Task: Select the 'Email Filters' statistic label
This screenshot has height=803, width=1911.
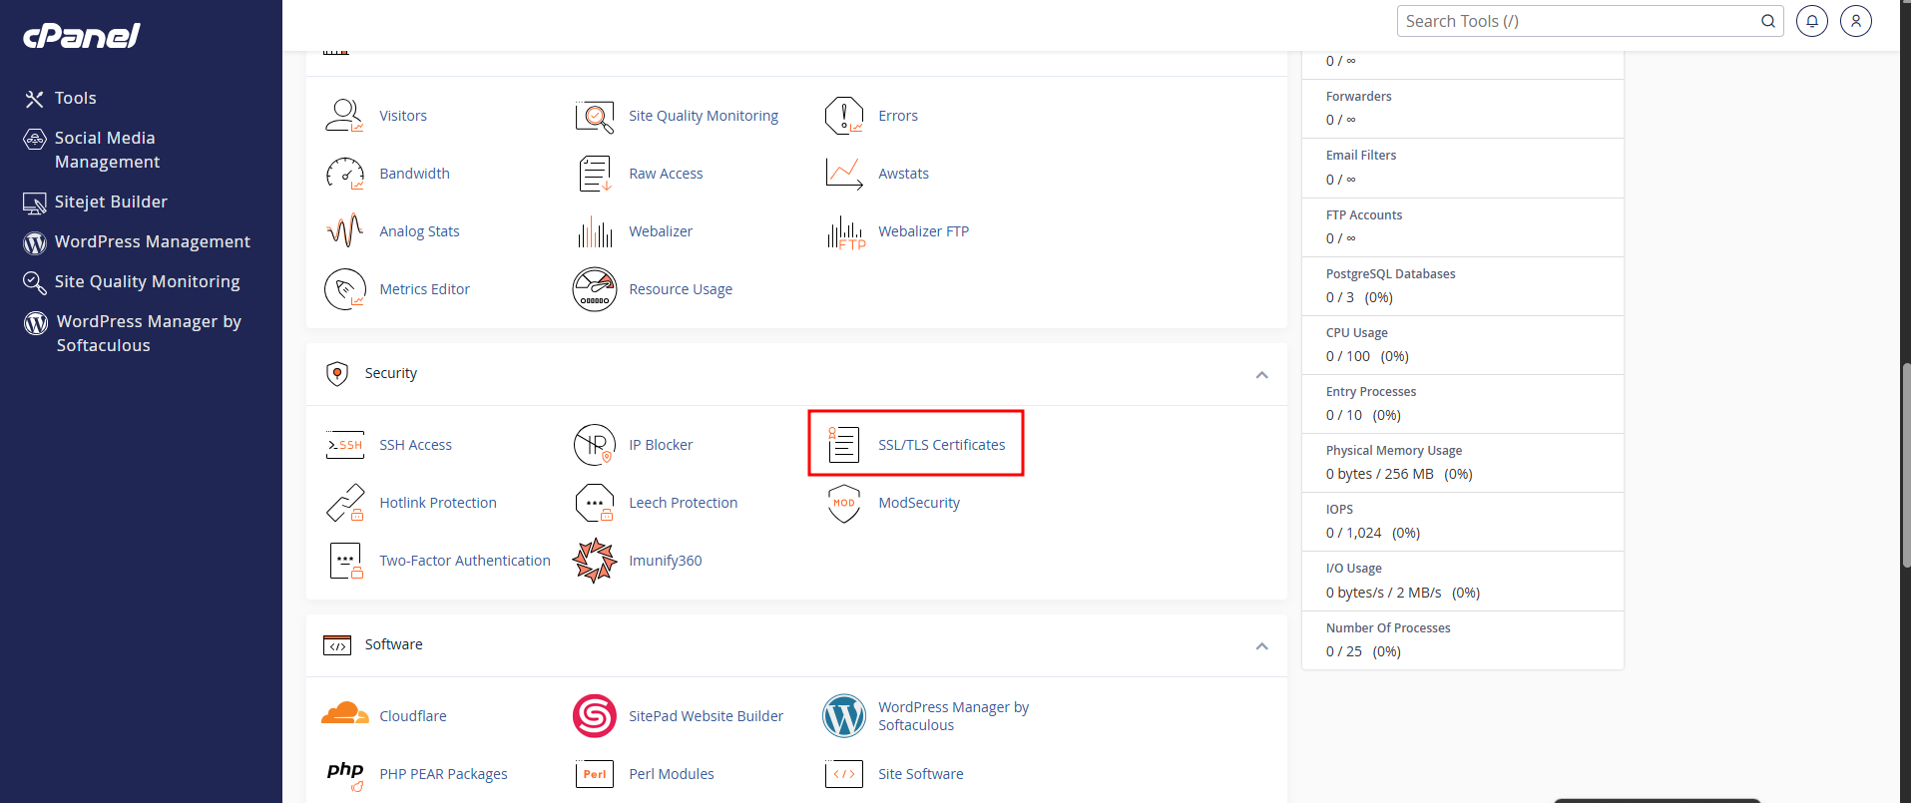Action: tap(1361, 156)
